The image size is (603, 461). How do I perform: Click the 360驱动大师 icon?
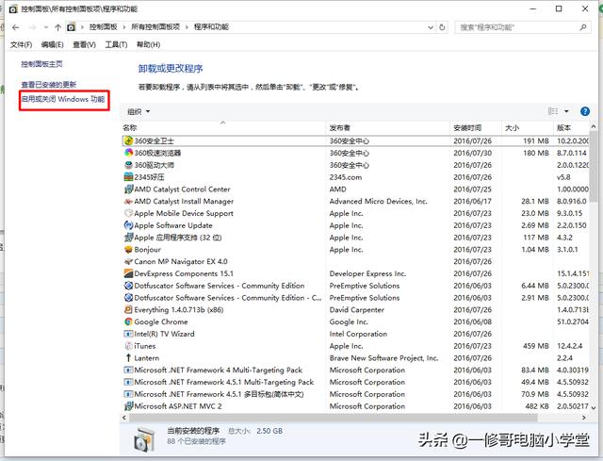click(128, 165)
